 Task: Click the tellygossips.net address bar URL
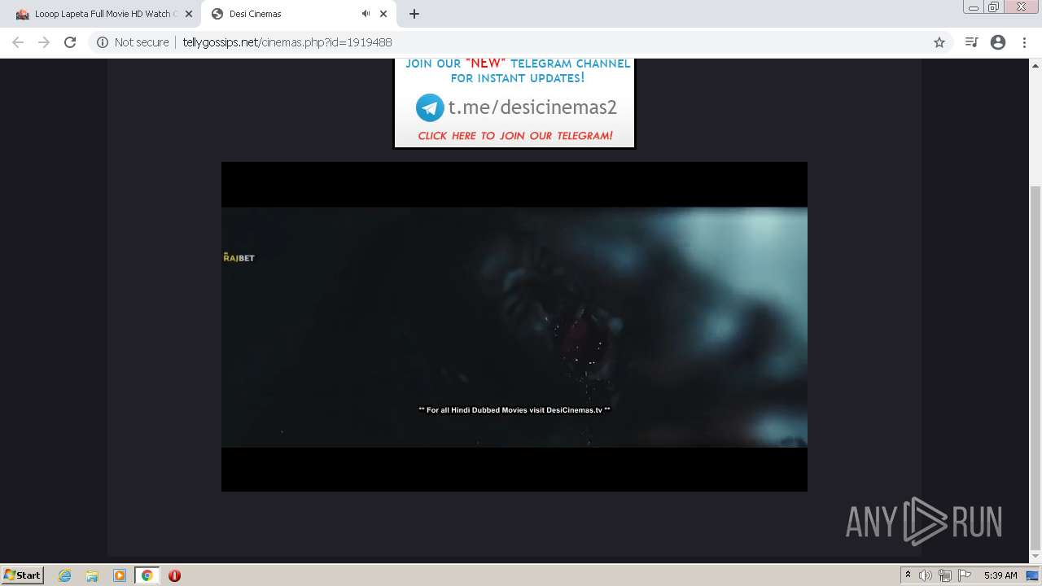pos(287,42)
